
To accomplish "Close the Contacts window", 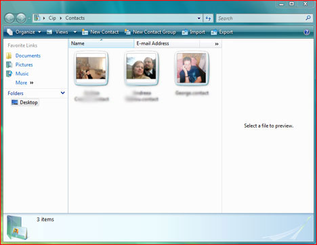I will (305, 4).
